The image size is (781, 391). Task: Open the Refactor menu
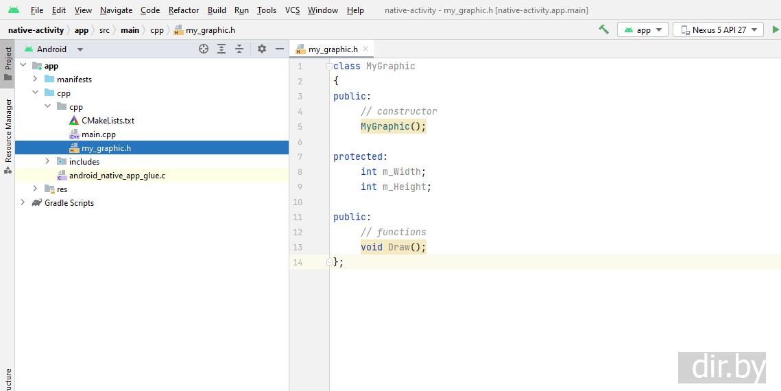pyautogui.click(x=184, y=10)
